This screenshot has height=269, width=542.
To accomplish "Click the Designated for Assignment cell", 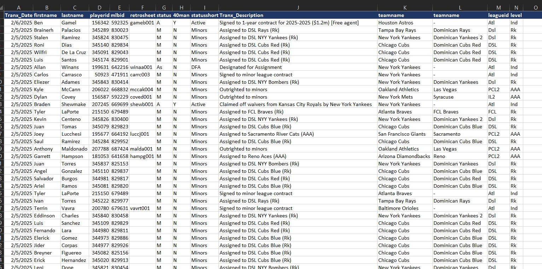I will [250, 67].
